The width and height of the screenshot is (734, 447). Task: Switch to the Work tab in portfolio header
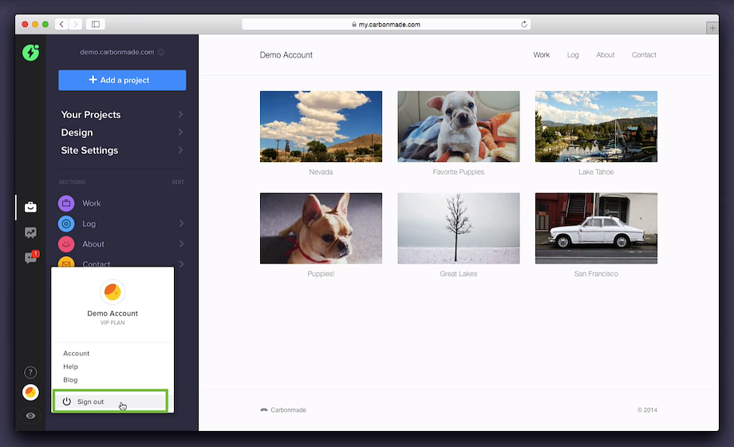click(x=541, y=55)
